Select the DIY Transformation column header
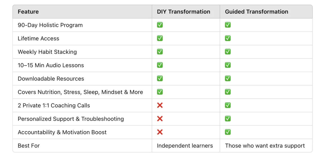This screenshot has width=321, height=162. point(184,12)
